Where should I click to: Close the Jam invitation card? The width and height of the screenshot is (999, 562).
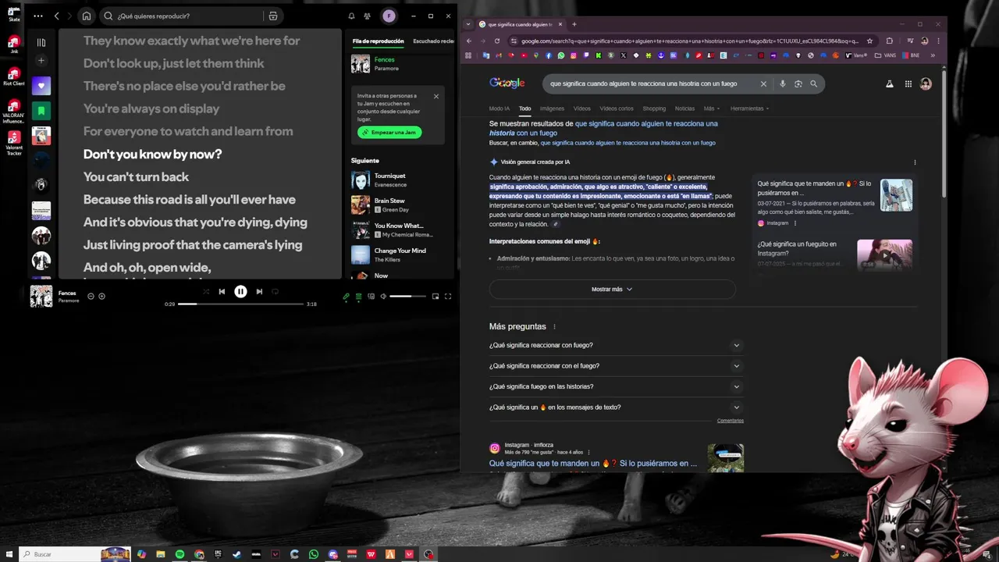(x=436, y=97)
